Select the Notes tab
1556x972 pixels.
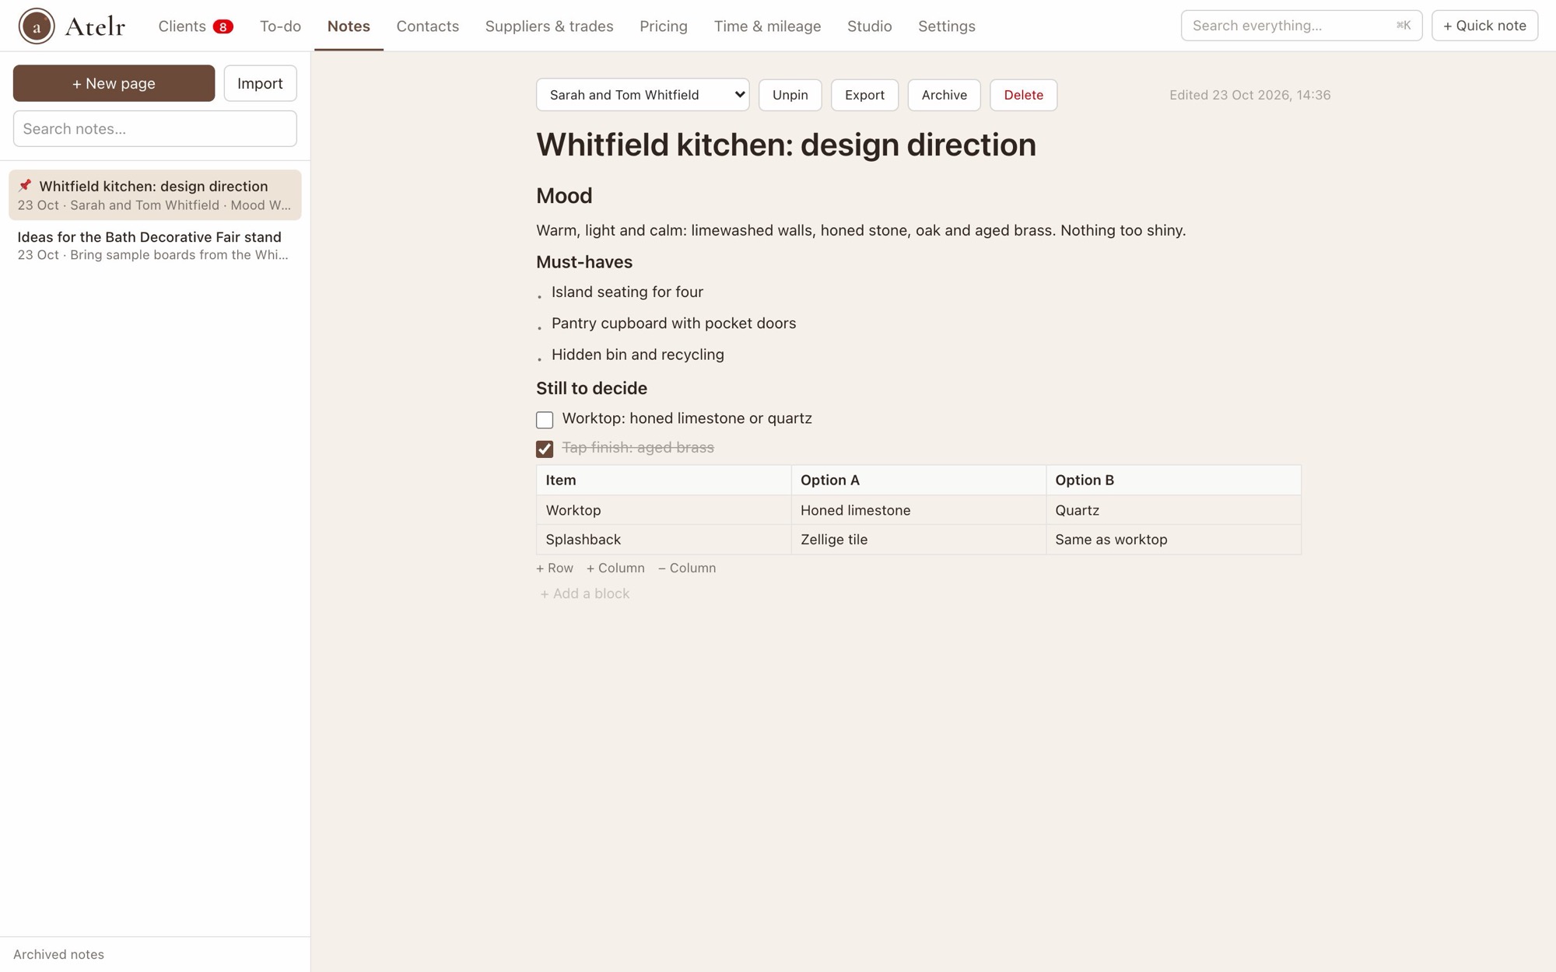tap(349, 26)
